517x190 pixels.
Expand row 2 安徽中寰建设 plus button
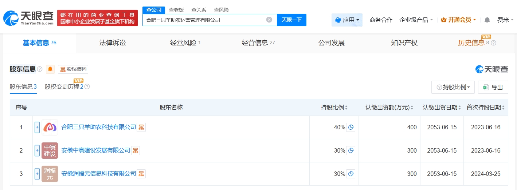click(37, 150)
